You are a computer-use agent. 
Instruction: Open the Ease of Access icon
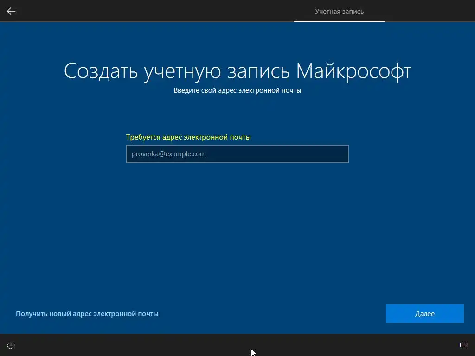point(11,345)
